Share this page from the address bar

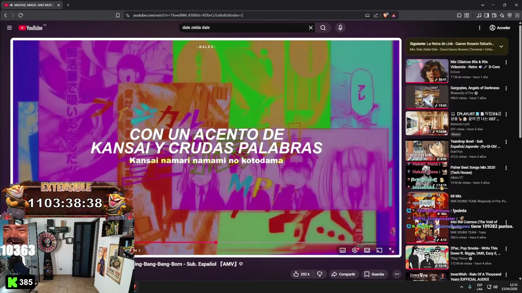[x=376, y=15]
